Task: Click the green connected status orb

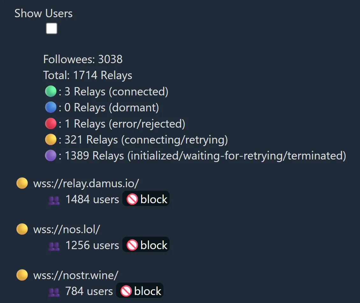Action: coord(51,92)
